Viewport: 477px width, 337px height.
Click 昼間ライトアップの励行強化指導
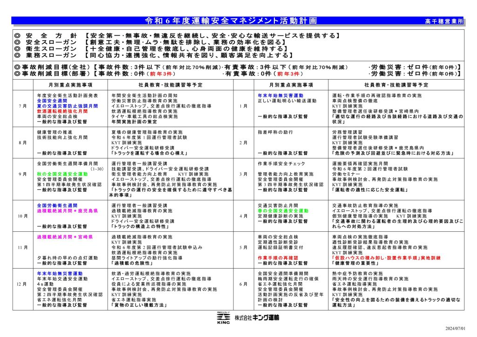tap(147, 258)
